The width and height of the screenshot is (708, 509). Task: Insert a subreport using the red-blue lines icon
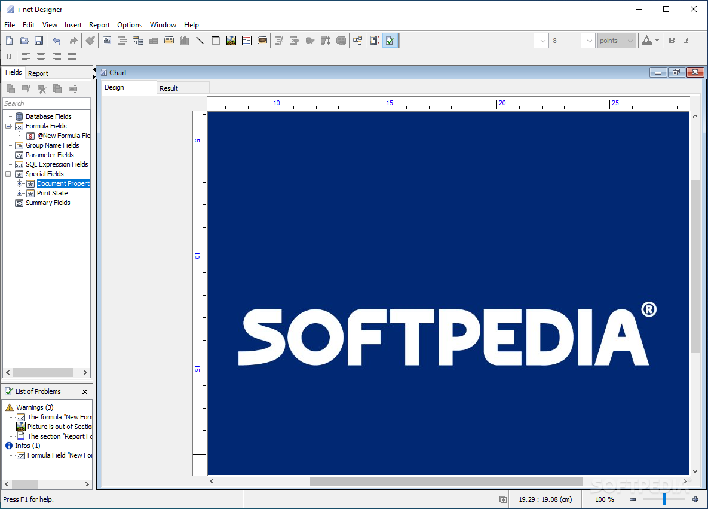coord(247,41)
